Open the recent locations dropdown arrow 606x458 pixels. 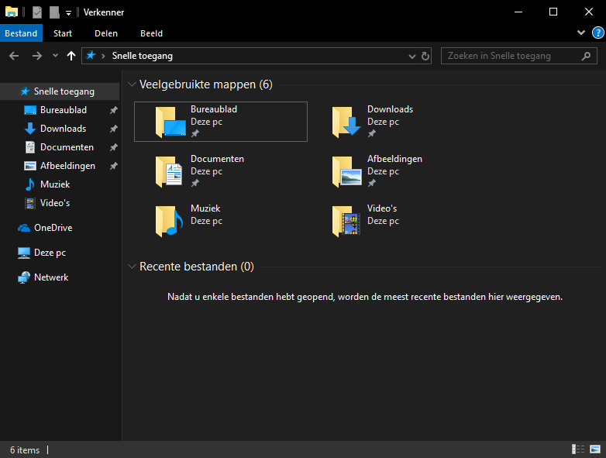(55, 56)
